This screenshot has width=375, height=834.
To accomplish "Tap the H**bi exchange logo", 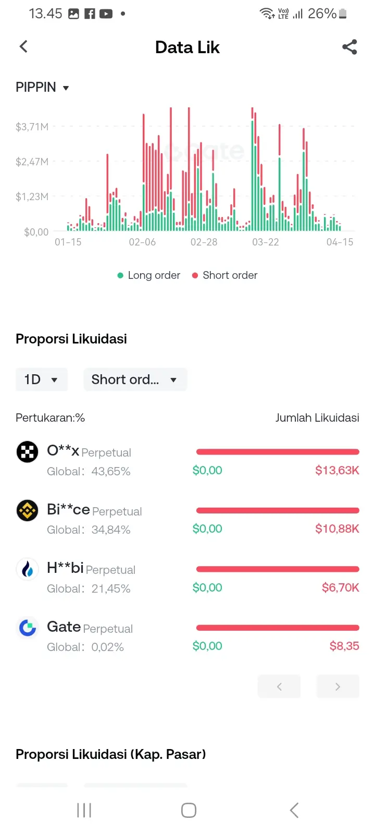I will click(x=28, y=569).
